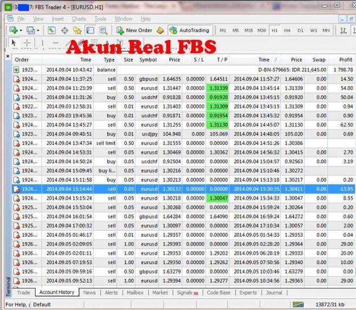The image size is (356, 310).
Task: Open the Tools menu
Action: [x=100, y=19]
